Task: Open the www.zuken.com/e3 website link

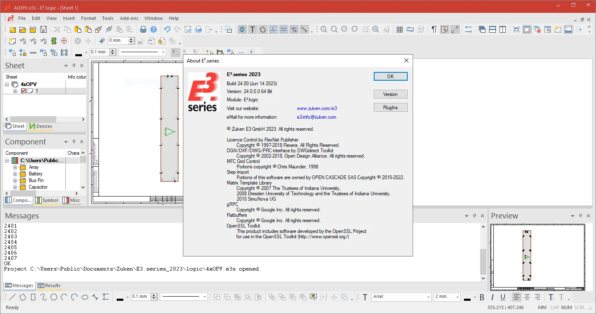Action: 317,108
